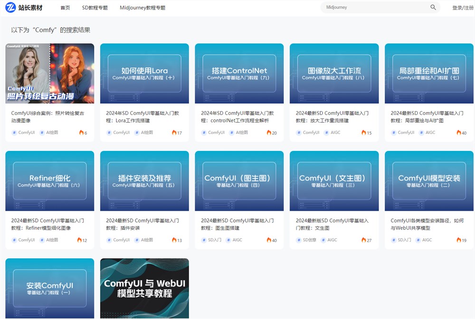Click the 站长素材 logo icon

click(10, 8)
